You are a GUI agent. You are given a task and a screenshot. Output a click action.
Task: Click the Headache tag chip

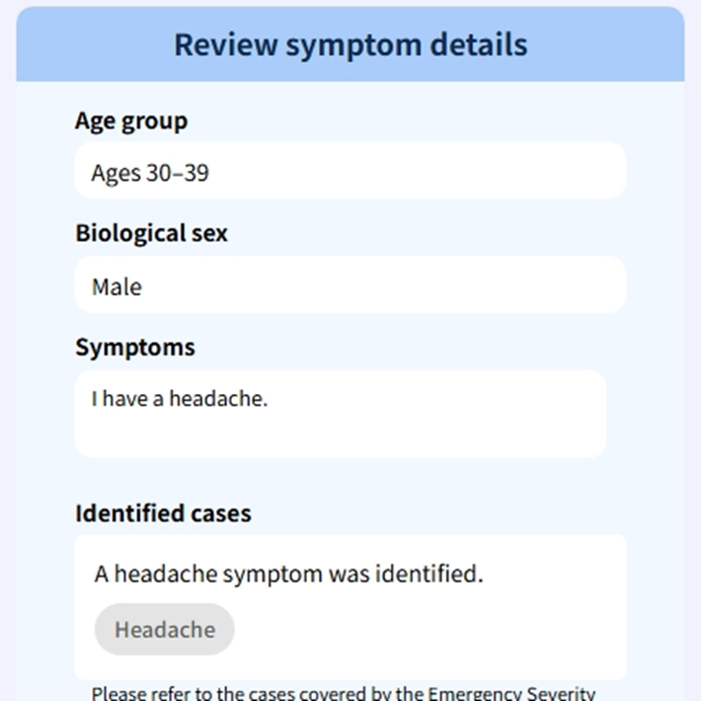164,630
